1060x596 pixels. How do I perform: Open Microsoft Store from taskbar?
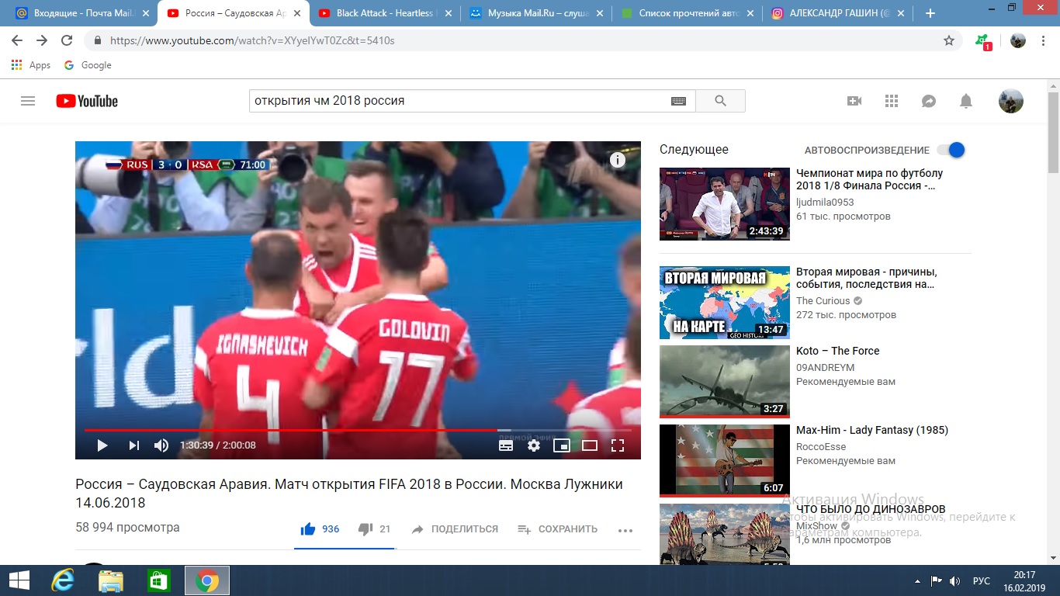point(158,580)
